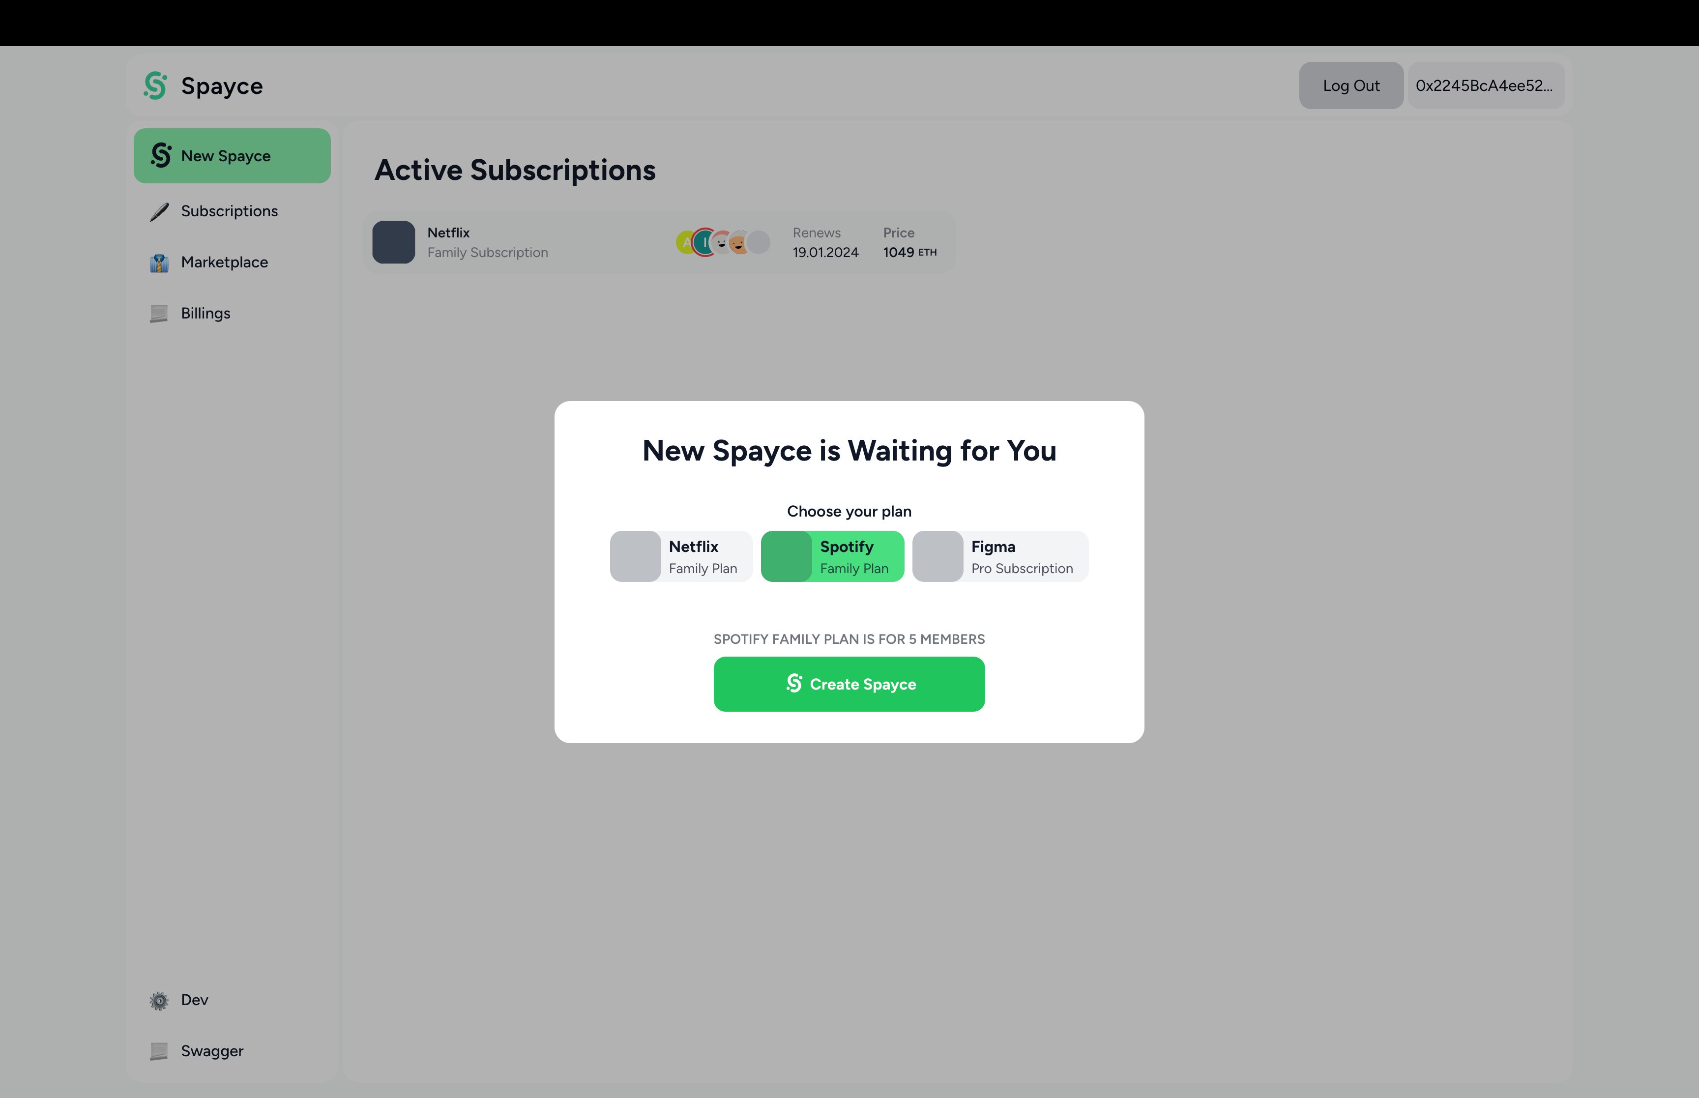Click the pen icon beside Subscriptions
Screen dimensions: 1699x1098
pyautogui.click(x=159, y=212)
